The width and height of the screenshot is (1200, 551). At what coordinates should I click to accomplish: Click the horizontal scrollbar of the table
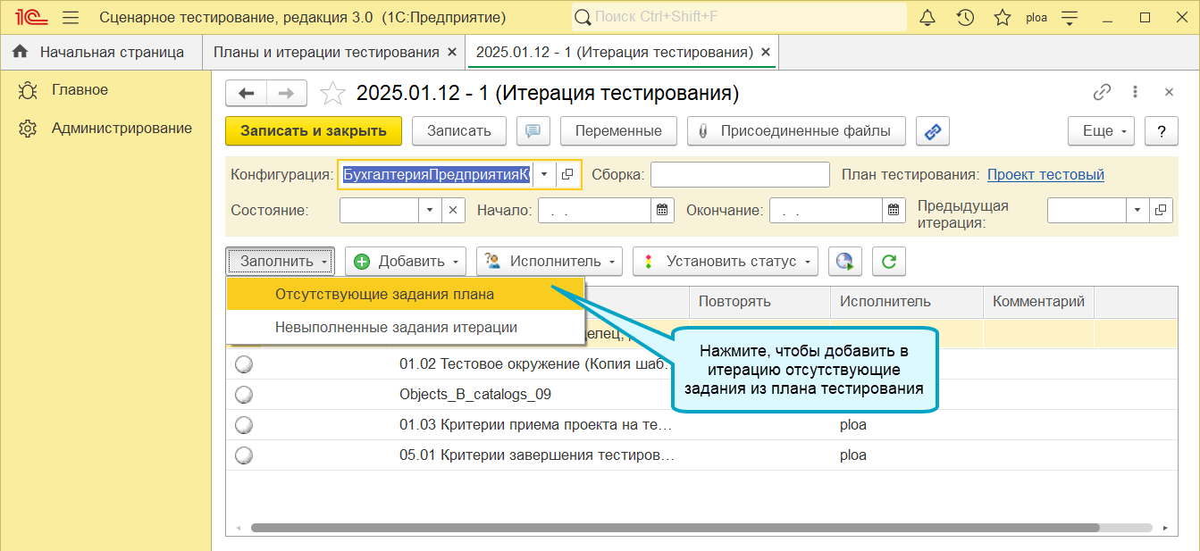tap(676, 528)
